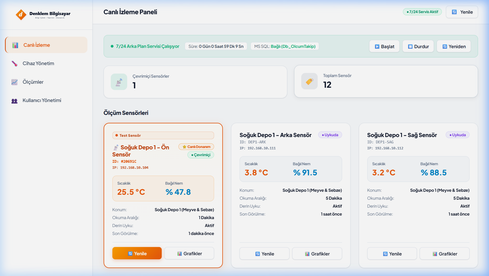The height and width of the screenshot is (276, 489).
Task: Click the Ölçümler line chart icon
Action: 15,82
